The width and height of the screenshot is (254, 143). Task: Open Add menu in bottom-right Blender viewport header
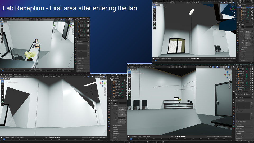click(x=150, y=67)
